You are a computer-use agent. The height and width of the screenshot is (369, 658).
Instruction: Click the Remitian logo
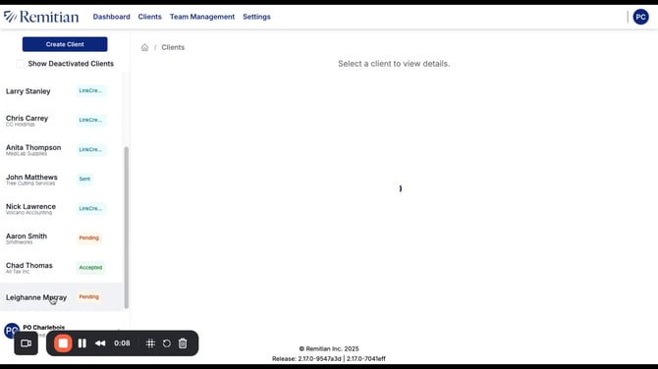tap(41, 17)
